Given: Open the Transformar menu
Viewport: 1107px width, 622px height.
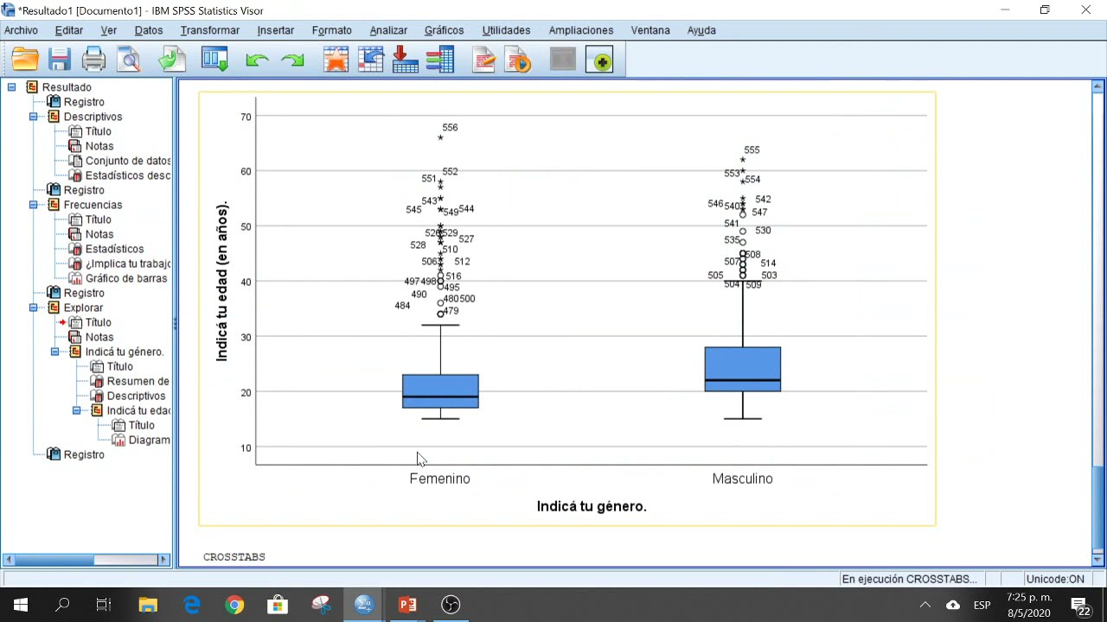Looking at the screenshot, I should [x=210, y=30].
